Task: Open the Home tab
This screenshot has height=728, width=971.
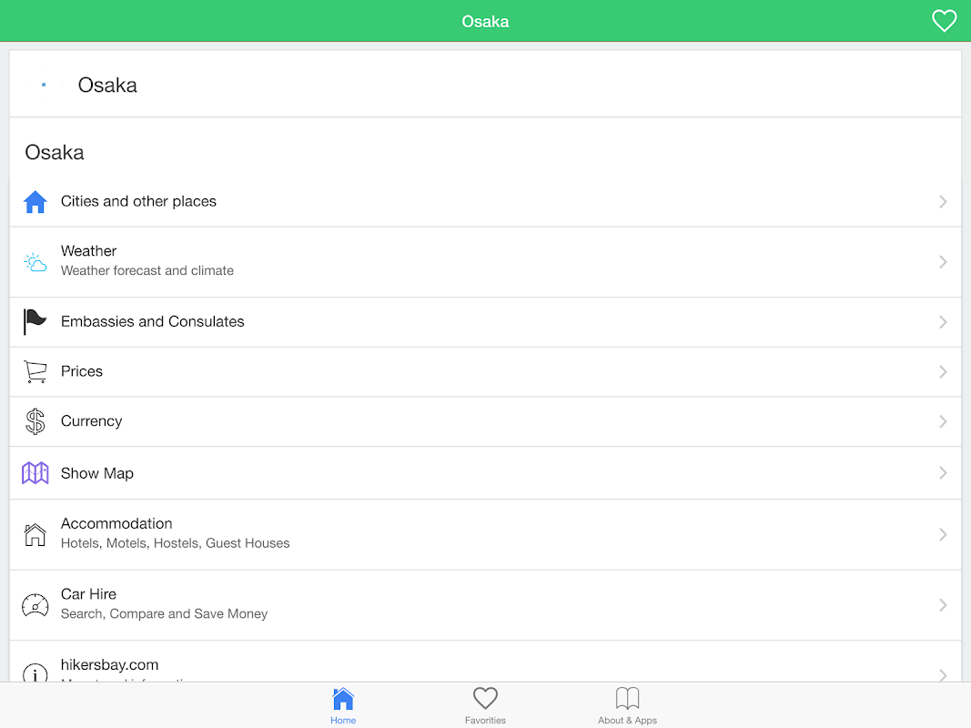Action: 343,706
